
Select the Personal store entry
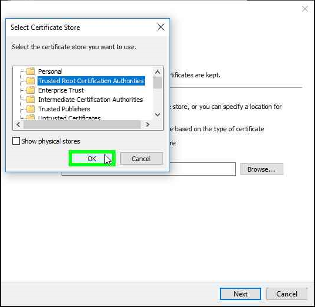[x=50, y=71]
